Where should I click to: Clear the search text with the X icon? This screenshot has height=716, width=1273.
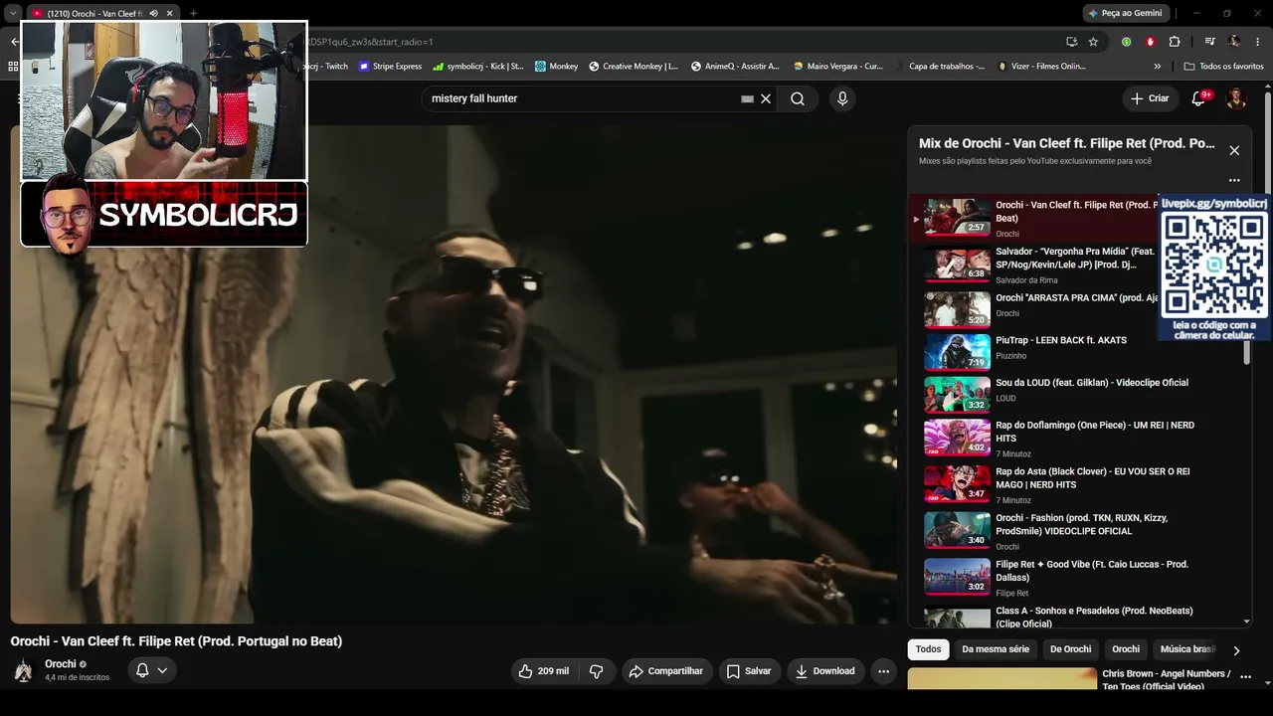click(766, 98)
